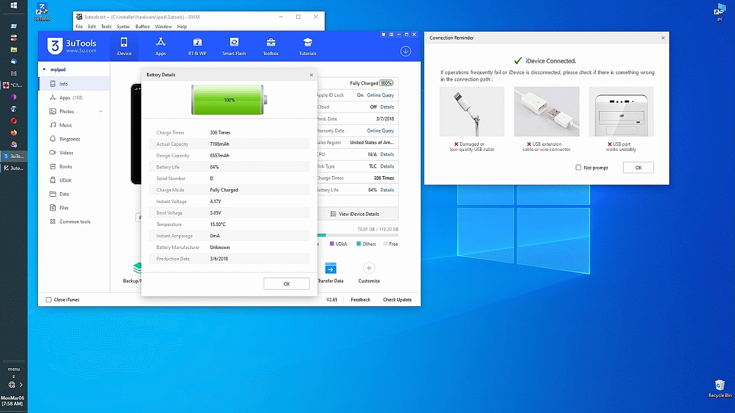This screenshot has height=413, width=735.
Task: Tick the Close iTunes checkbox
Action: (x=49, y=299)
